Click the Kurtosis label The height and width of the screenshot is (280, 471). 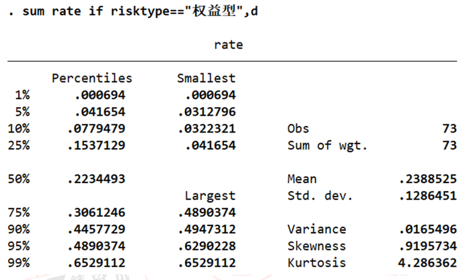point(316,263)
